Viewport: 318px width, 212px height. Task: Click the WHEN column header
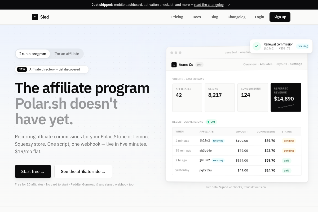[179, 132]
